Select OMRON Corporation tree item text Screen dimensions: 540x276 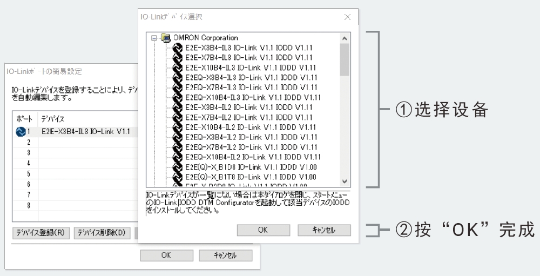[206, 38]
